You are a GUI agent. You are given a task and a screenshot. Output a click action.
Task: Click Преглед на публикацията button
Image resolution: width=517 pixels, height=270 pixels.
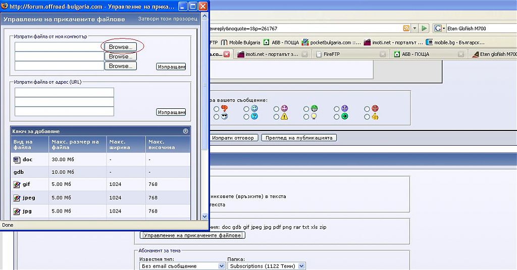tap(299, 138)
